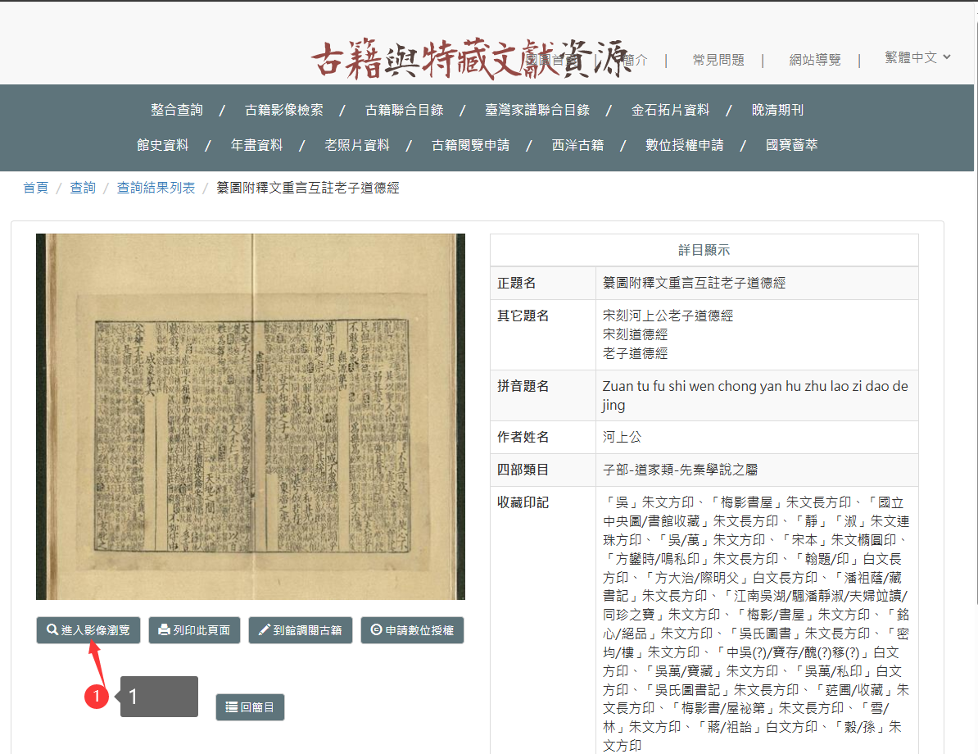The width and height of the screenshot is (978, 754).
Task: Click the 進入影像瀏覽 magnifier button
Action: (x=88, y=630)
